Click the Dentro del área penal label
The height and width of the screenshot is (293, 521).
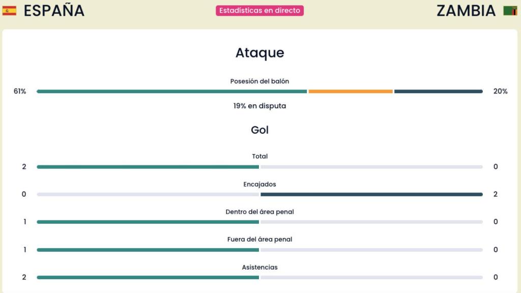click(260, 212)
